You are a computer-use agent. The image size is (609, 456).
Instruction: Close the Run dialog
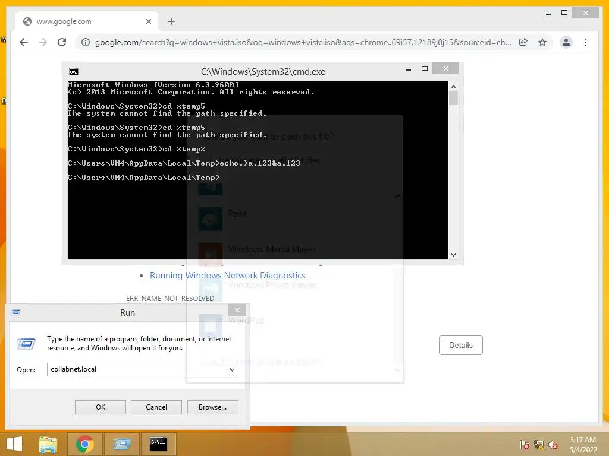237,310
